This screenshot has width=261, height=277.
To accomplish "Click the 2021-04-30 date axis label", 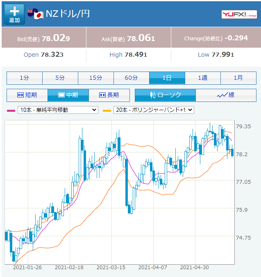I will coord(195,268).
